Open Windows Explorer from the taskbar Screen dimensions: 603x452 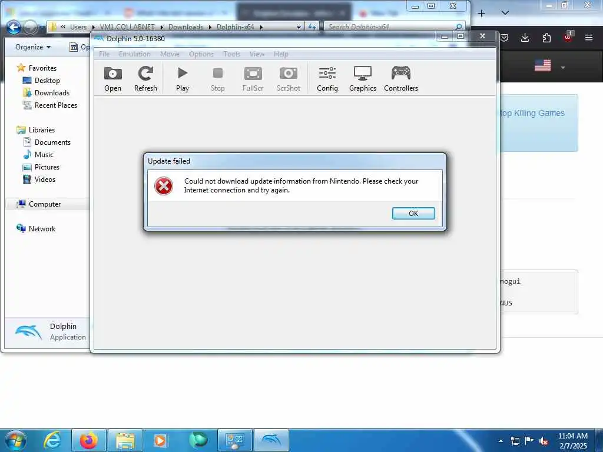[x=125, y=440]
